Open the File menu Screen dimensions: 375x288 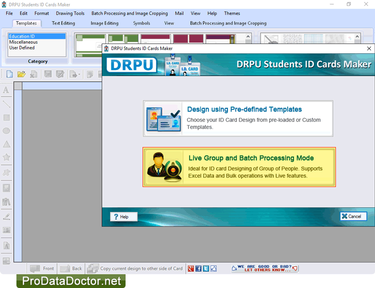[9, 13]
